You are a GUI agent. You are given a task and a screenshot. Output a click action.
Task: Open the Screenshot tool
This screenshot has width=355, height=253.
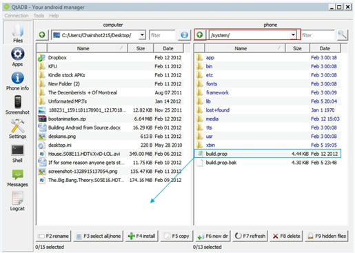click(x=18, y=105)
